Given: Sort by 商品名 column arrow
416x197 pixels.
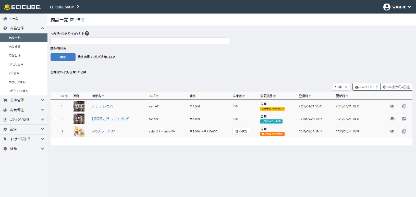Looking at the screenshot, I should [103, 96].
